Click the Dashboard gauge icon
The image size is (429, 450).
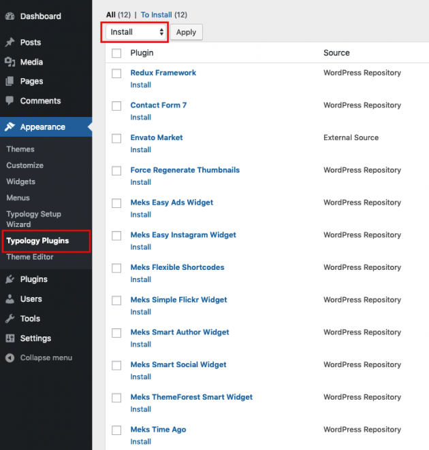[x=10, y=16]
